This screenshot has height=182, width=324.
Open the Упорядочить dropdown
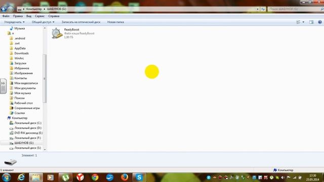click(14, 22)
